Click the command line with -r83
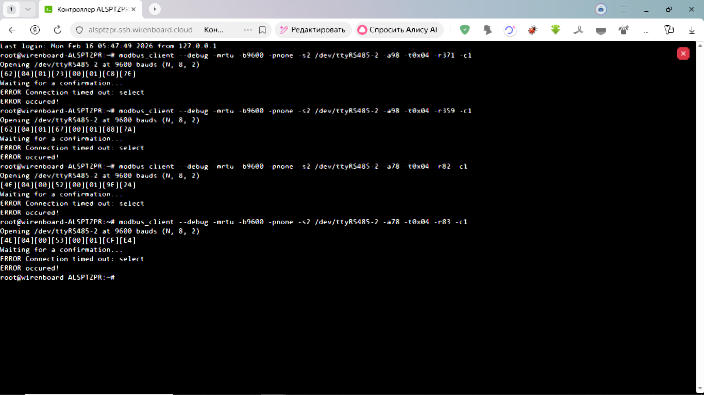This screenshot has height=395, width=704. tap(234, 222)
